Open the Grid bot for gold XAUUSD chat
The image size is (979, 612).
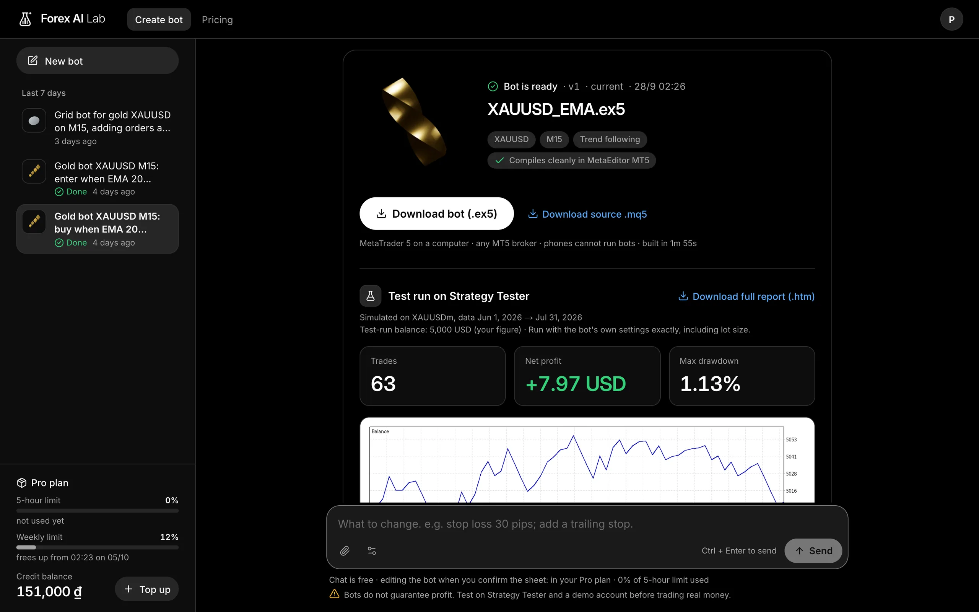click(x=98, y=127)
